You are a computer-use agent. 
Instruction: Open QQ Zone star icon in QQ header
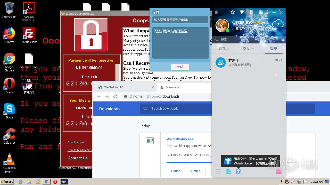tap(233, 12)
